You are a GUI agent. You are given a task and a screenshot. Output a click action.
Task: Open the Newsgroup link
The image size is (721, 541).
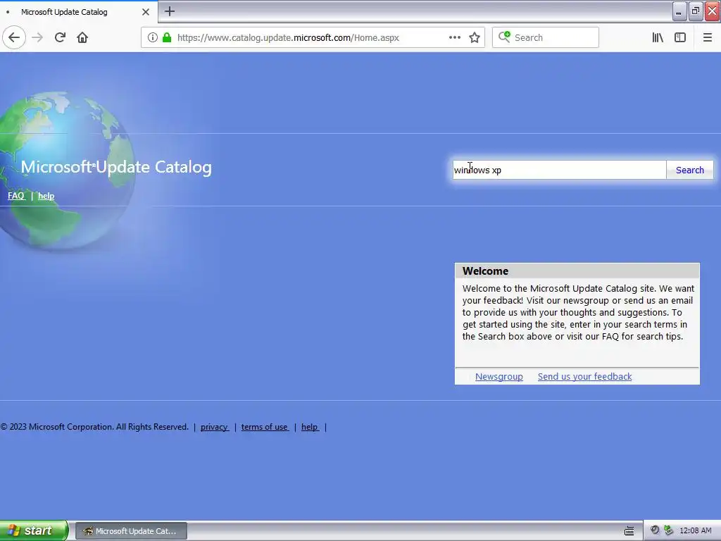pyautogui.click(x=499, y=376)
